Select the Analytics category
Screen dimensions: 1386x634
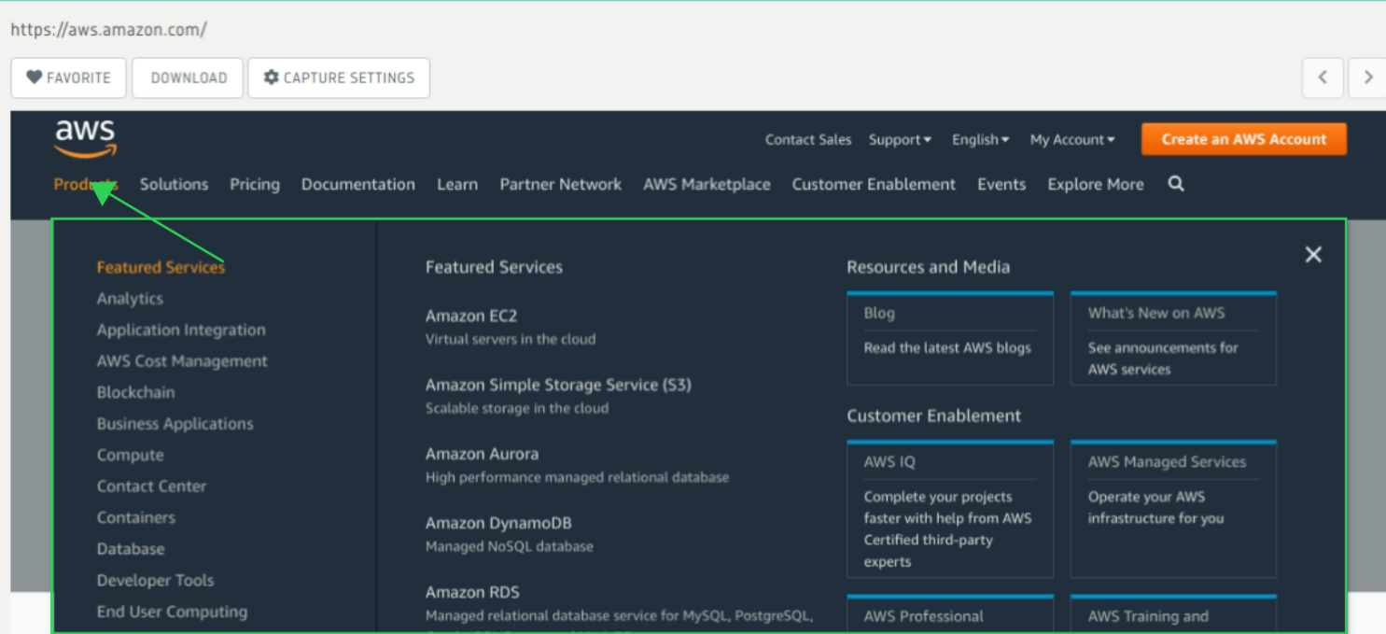(x=130, y=299)
